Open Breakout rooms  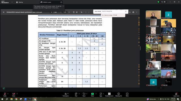coord(109,95)
